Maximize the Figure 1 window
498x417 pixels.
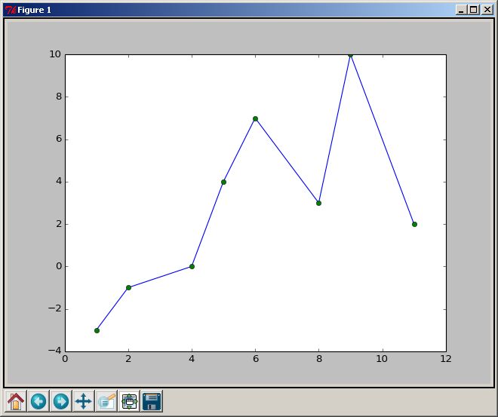[474, 10]
